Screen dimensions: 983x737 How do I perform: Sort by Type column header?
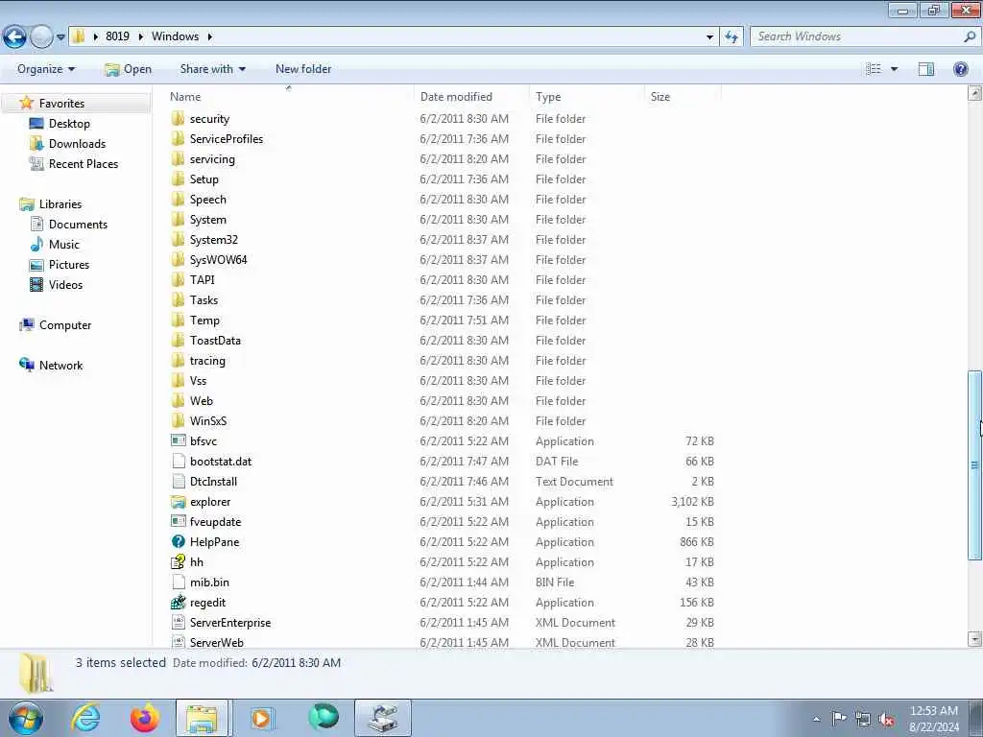point(548,97)
